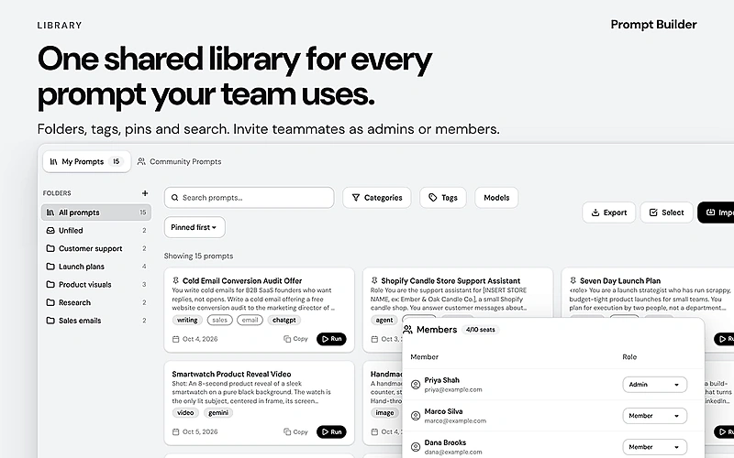Image resolution: width=734 pixels, height=458 pixels.
Task: Open the Research folder
Action: 96,302
